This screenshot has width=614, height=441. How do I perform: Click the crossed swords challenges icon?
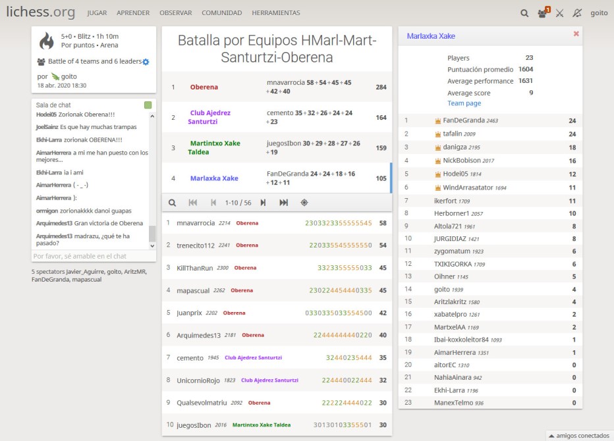click(560, 13)
